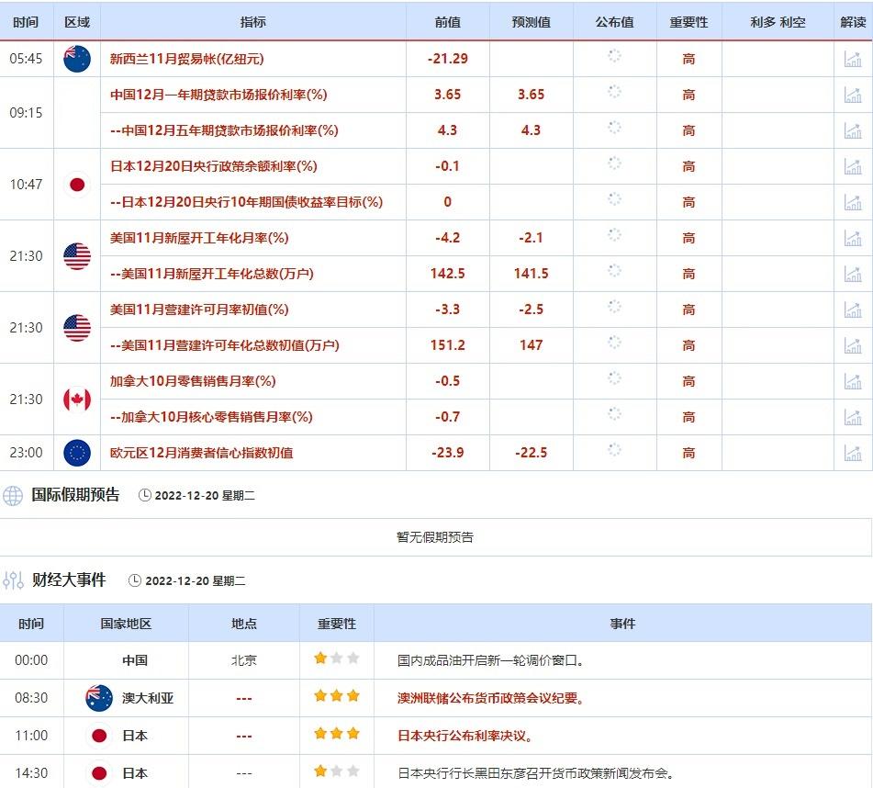Click the New Zealand flag icon

(77, 59)
